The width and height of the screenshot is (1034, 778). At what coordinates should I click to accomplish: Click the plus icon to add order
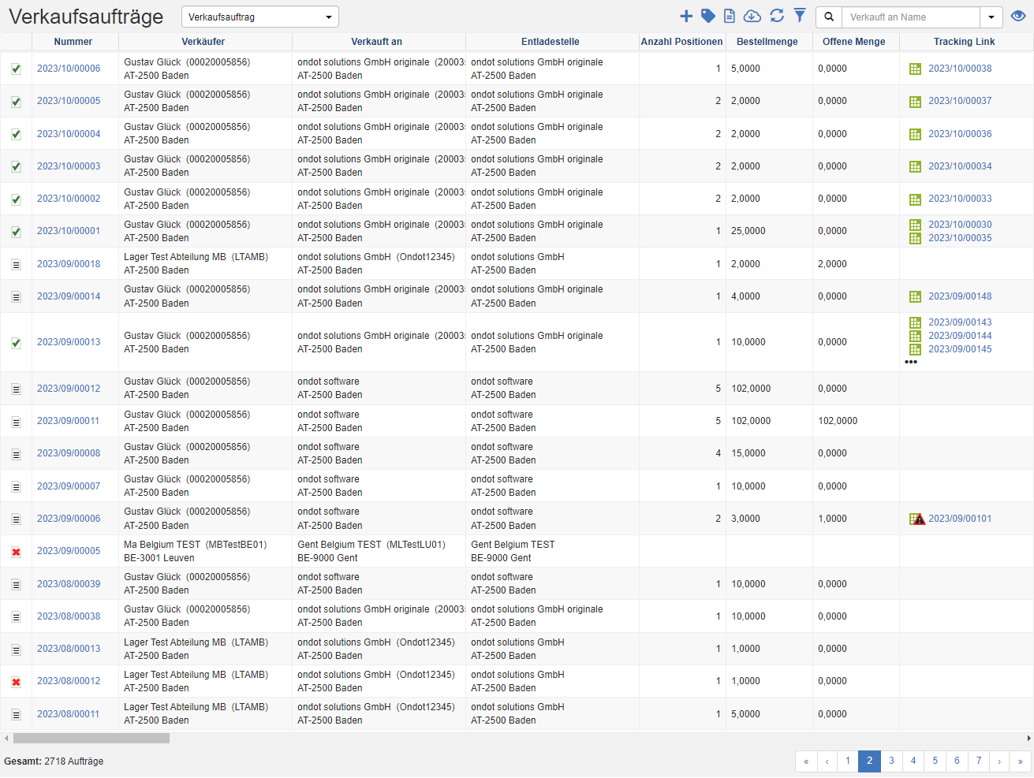click(686, 17)
